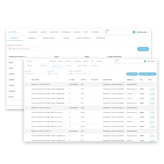The width and height of the screenshot is (164, 164).
Task: Click the search magnifier icon in top header
Action: (106, 32)
